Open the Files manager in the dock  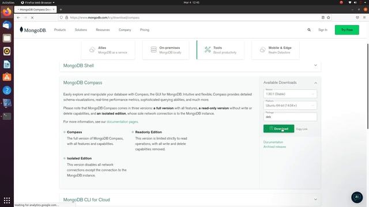point(7,38)
